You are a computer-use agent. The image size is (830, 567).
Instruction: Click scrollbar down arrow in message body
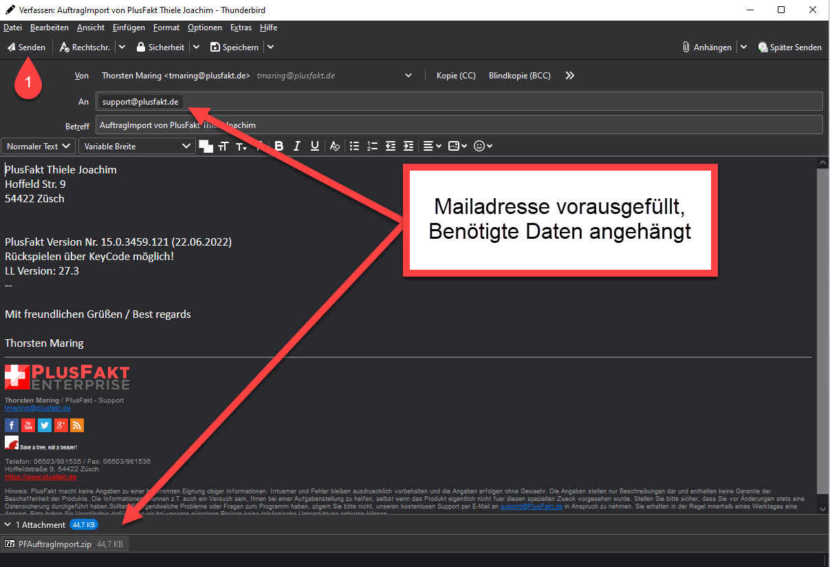pyautogui.click(x=822, y=508)
